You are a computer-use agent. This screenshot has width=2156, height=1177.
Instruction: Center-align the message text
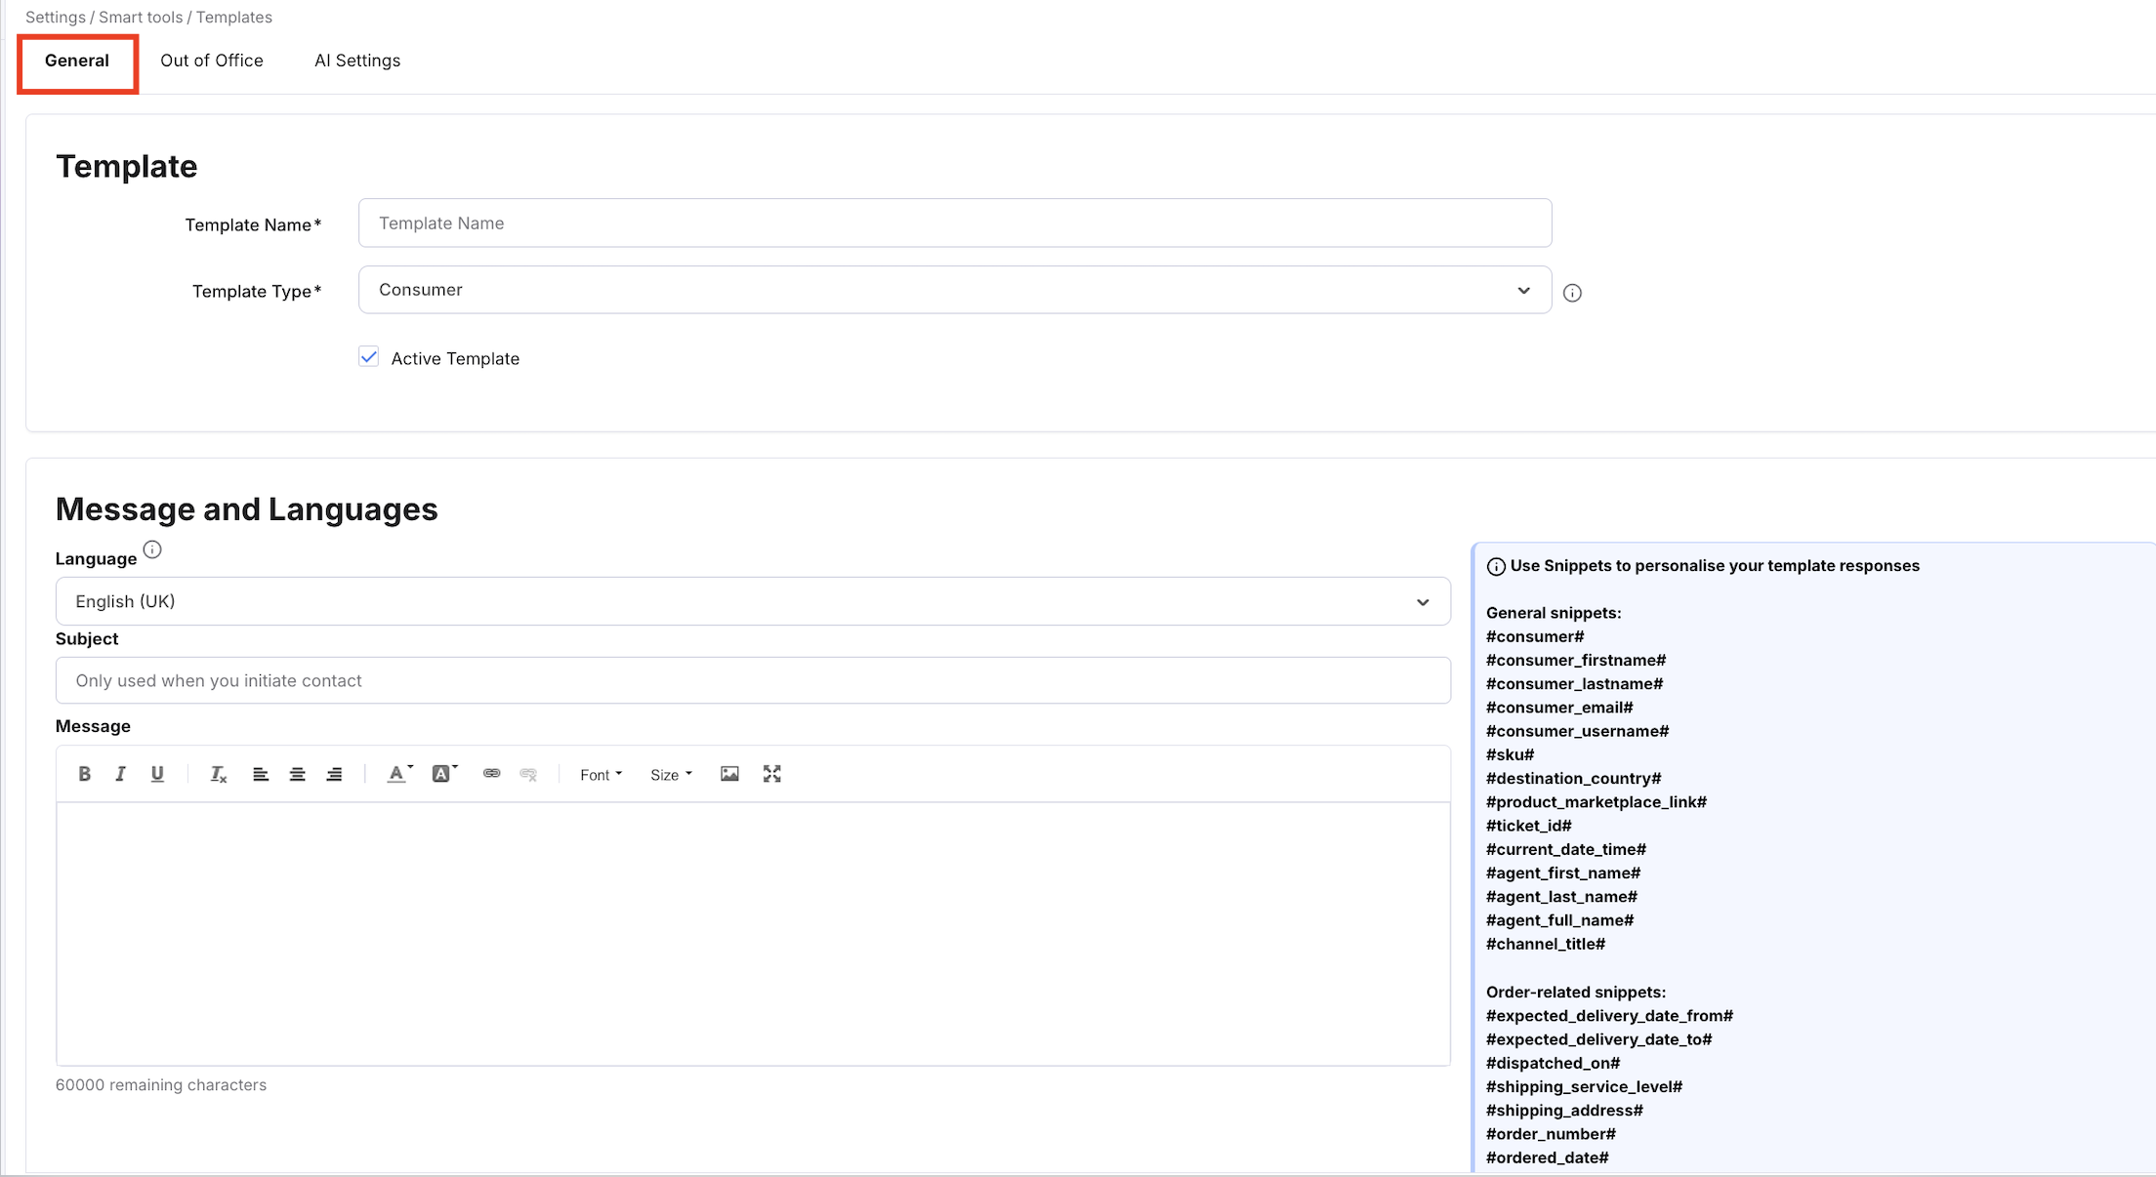298,774
